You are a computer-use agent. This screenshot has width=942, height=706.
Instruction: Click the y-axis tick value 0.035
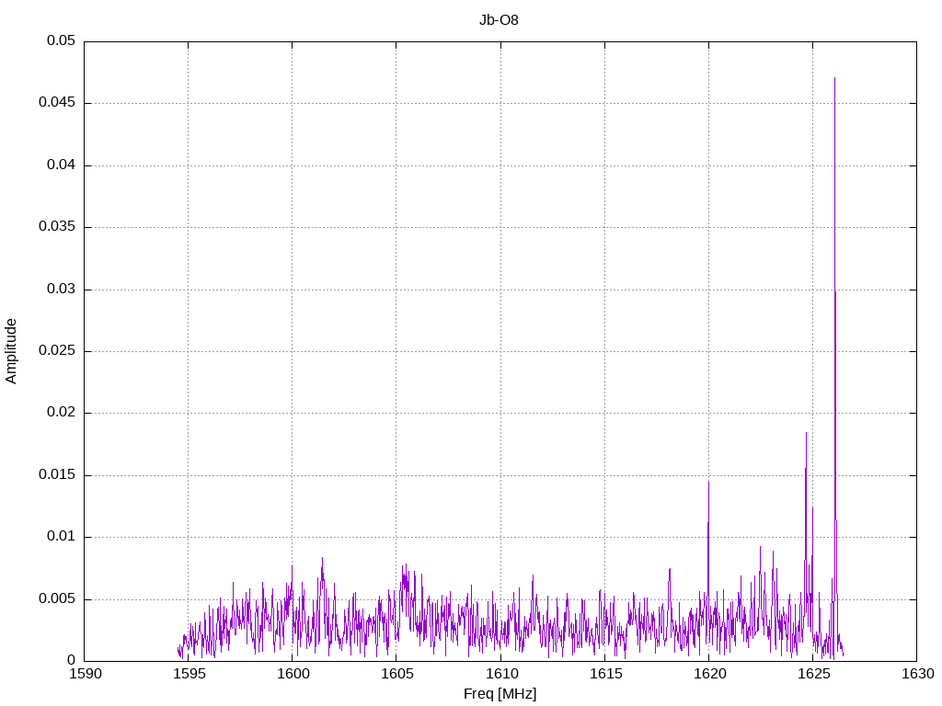click(57, 226)
